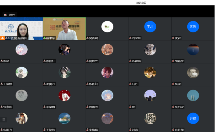This screenshot has width=215, height=132.
Task: Click the muted mic icon next to 冯丹
Action: pyautogui.click(x=130, y=84)
